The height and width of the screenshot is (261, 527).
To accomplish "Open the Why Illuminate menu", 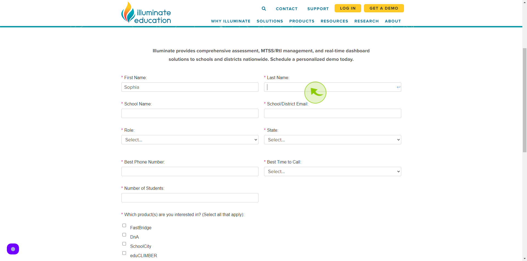I will tap(231, 21).
